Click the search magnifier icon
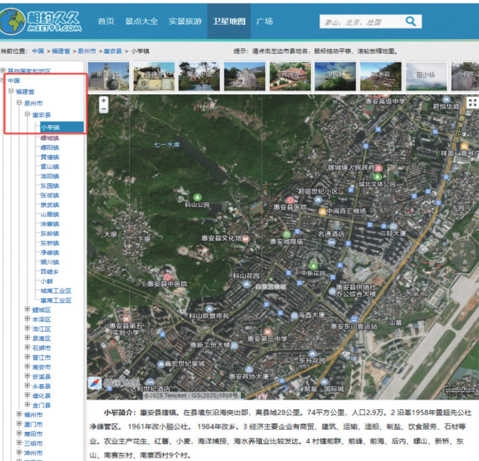This screenshot has height=461, width=479. (x=410, y=22)
